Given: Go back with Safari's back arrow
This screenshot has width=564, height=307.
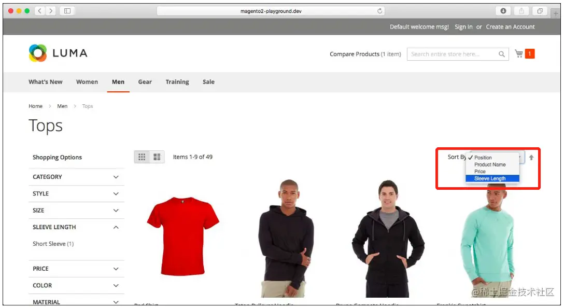Looking at the screenshot, I should coord(40,11).
